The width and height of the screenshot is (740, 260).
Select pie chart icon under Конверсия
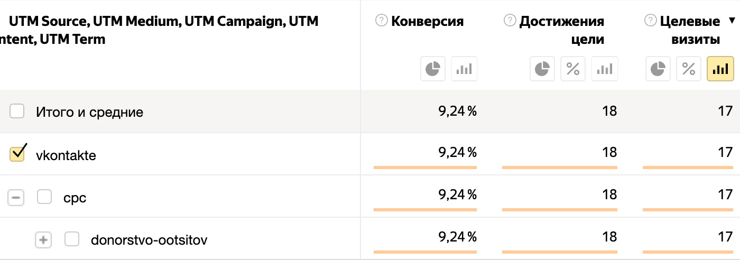(433, 69)
